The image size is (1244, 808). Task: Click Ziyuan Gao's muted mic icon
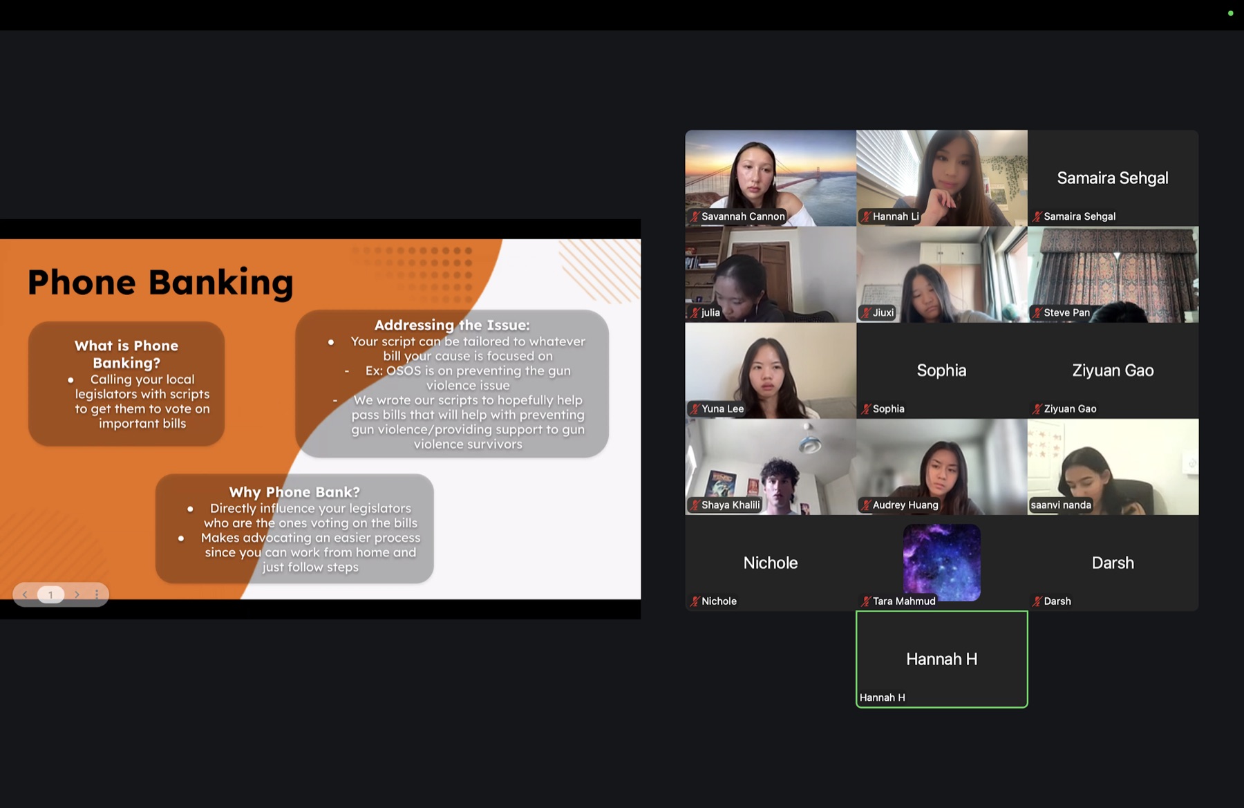(x=1037, y=408)
